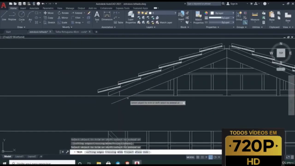Select the Line tool
The width and height of the screenshot is (295, 166).
point(4,16)
